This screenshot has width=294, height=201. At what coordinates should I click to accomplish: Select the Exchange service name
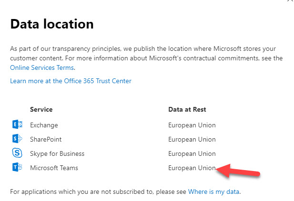[x=44, y=125]
